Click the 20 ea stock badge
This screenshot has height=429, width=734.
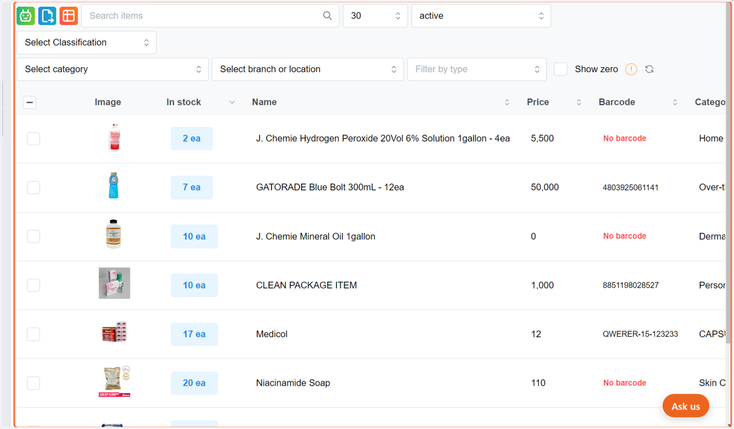pyautogui.click(x=194, y=383)
